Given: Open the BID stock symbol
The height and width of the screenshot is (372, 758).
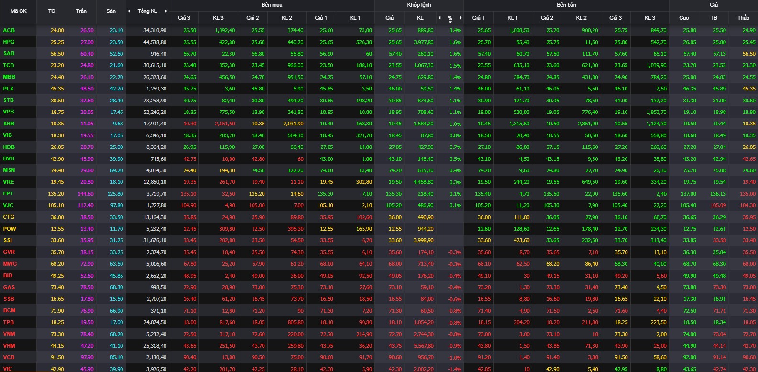Looking at the screenshot, I should tap(8, 275).
